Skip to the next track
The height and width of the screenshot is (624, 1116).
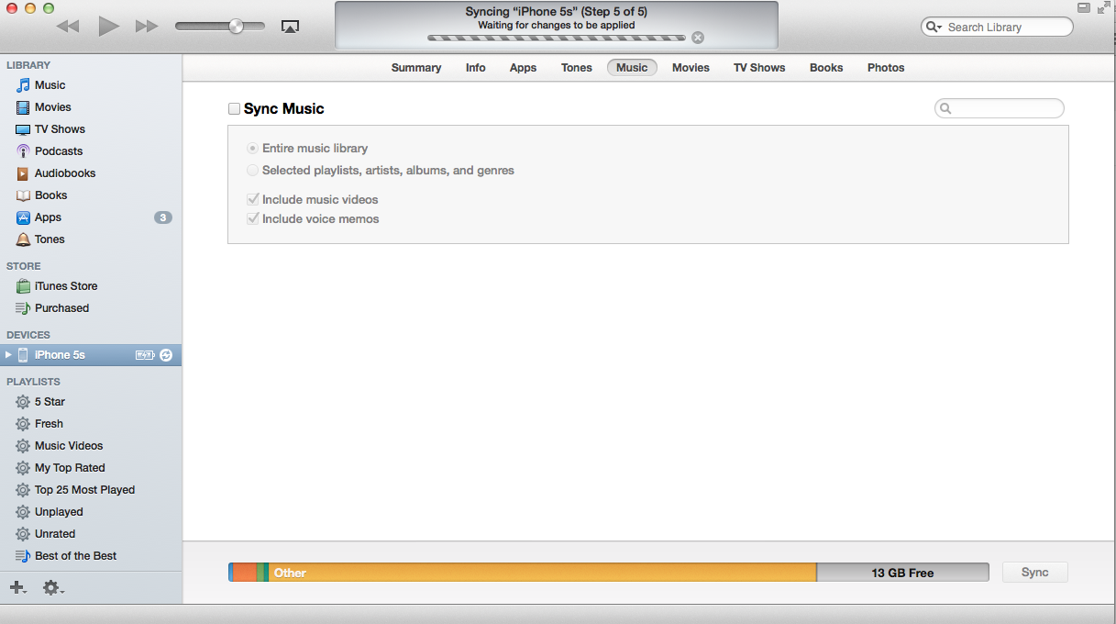147,27
